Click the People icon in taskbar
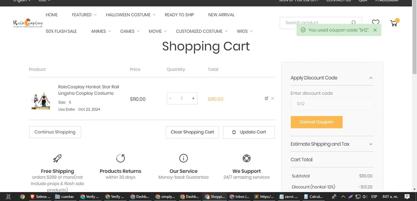 [x=334, y=197]
